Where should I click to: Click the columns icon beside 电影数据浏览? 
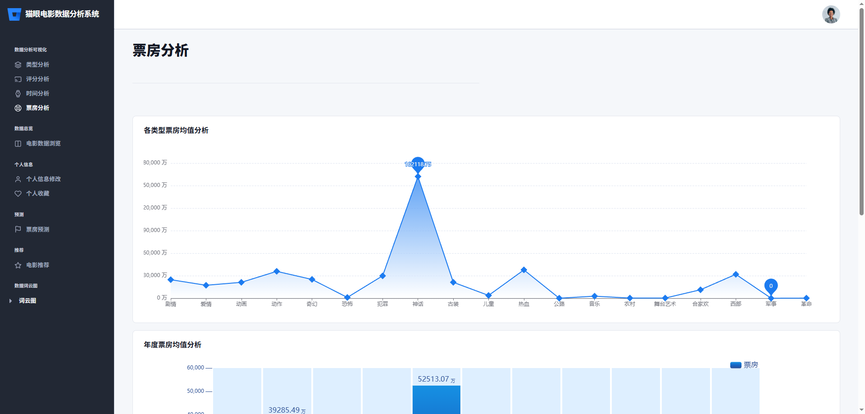click(18, 144)
